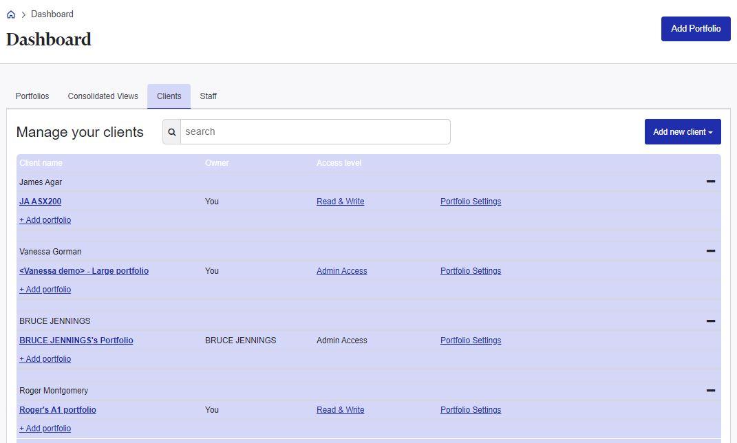Open the Vanessa demo Large portfolio
Viewport: 737px width, 443px height.
pos(84,270)
